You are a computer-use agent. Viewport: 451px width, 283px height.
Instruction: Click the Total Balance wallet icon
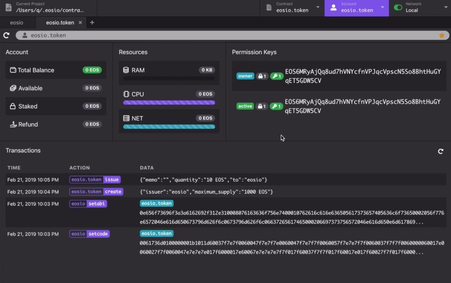point(13,70)
